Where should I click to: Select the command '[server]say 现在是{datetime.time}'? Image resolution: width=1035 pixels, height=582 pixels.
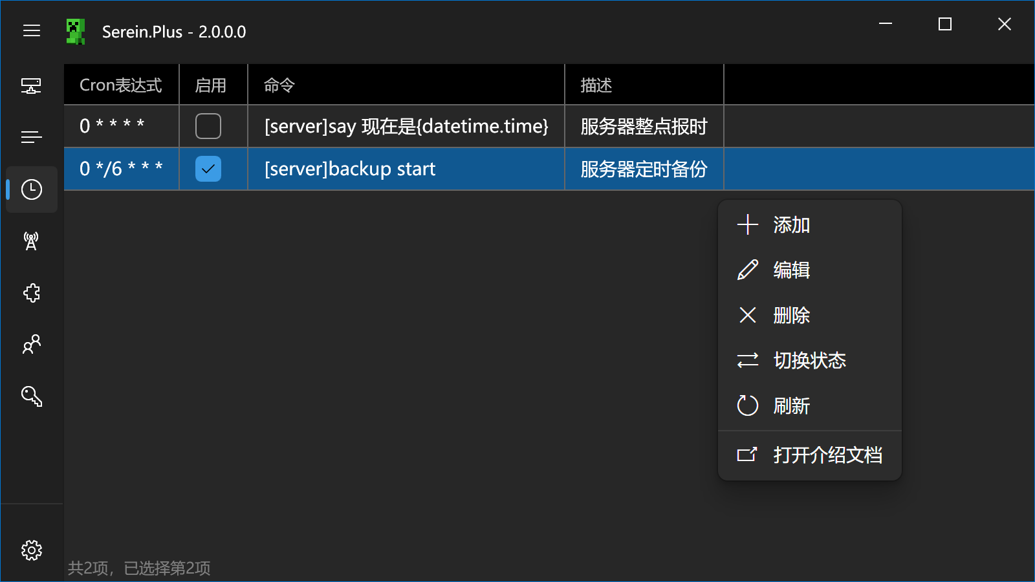[406, 126]
